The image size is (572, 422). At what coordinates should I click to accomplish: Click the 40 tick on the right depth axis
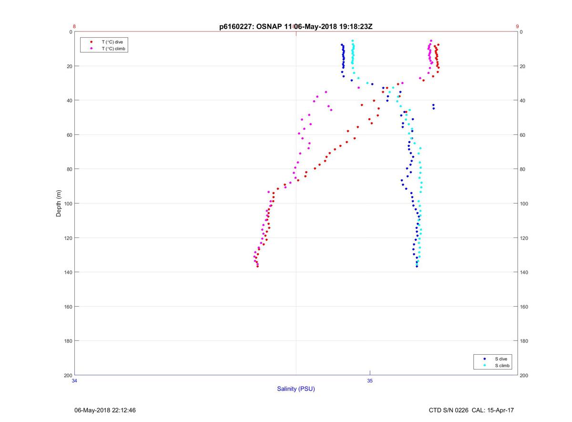(523, 101)
